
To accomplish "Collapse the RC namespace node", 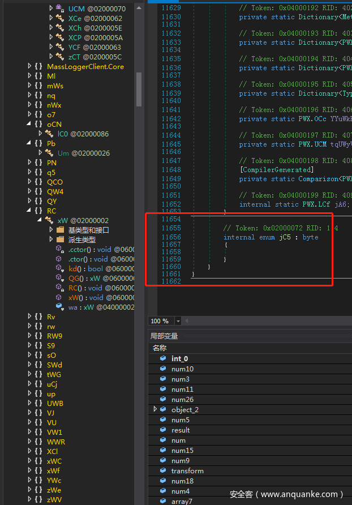I will 30,211.
